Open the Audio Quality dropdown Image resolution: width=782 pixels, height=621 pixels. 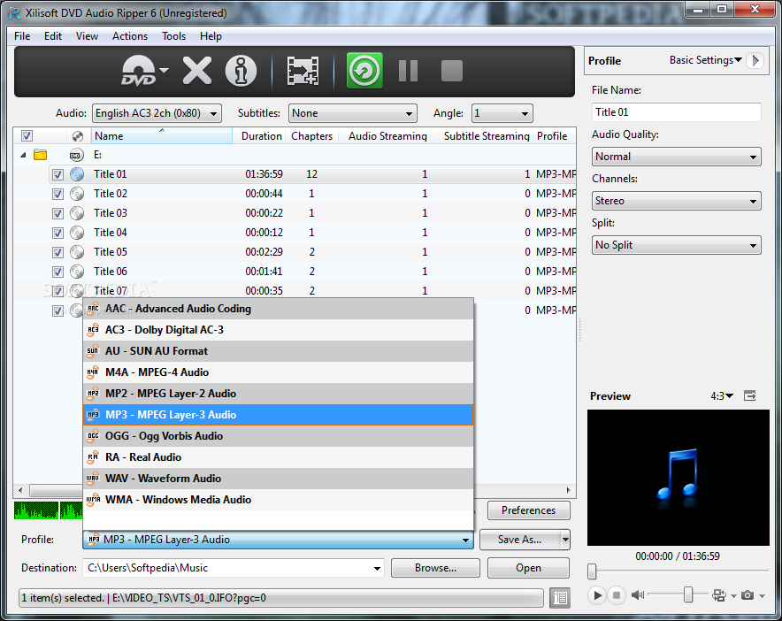click(676, 157)
